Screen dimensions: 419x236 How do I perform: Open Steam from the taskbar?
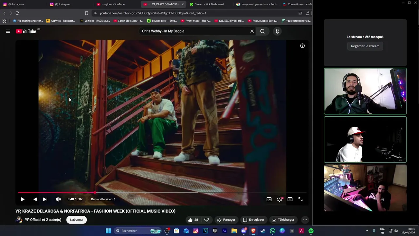pyautogui.click(x=263, y=231)
